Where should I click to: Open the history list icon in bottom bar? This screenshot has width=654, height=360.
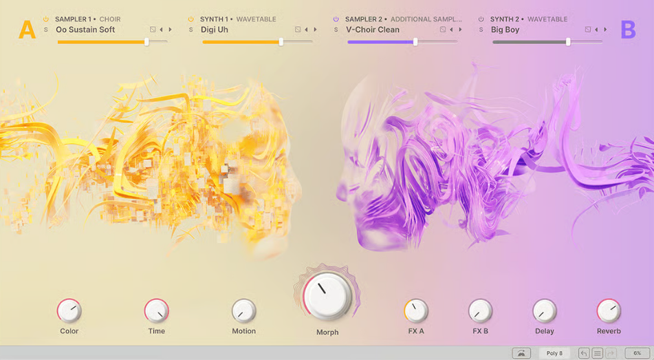(598, 353)
